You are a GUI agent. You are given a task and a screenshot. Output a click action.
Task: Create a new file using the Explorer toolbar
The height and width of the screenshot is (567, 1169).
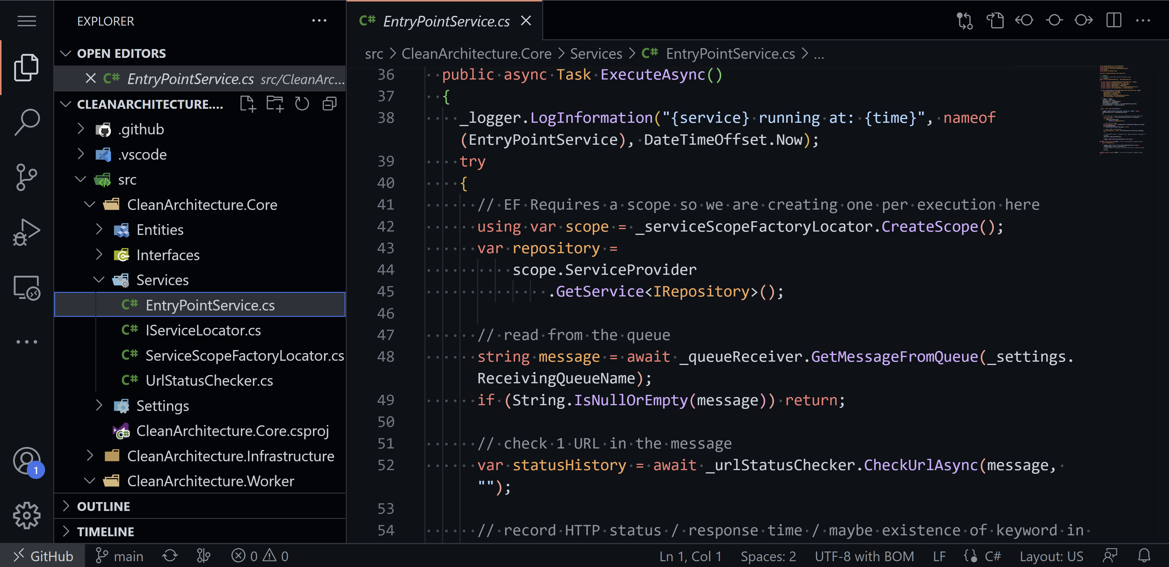coord(247,104)
